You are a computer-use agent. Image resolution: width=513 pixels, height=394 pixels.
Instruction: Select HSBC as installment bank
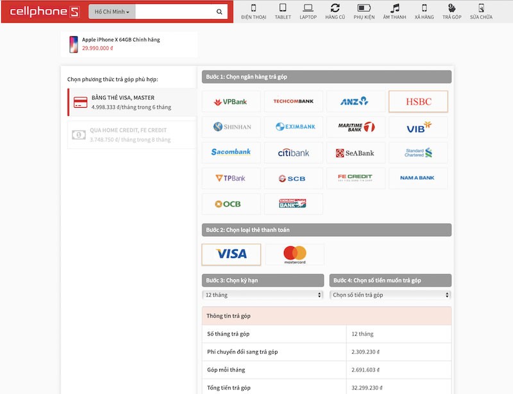(418, 101)
